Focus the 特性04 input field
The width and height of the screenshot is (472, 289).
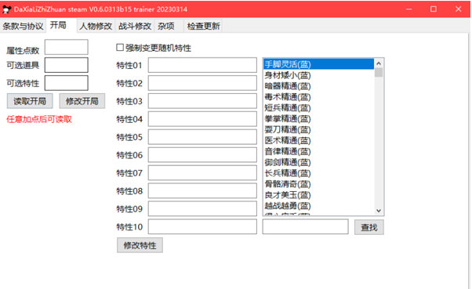[x=202, y=119]
